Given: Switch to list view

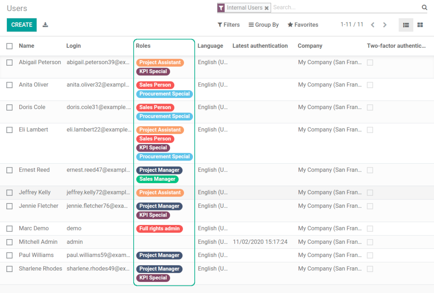Looking at the screenshot, I should (406, 25).
